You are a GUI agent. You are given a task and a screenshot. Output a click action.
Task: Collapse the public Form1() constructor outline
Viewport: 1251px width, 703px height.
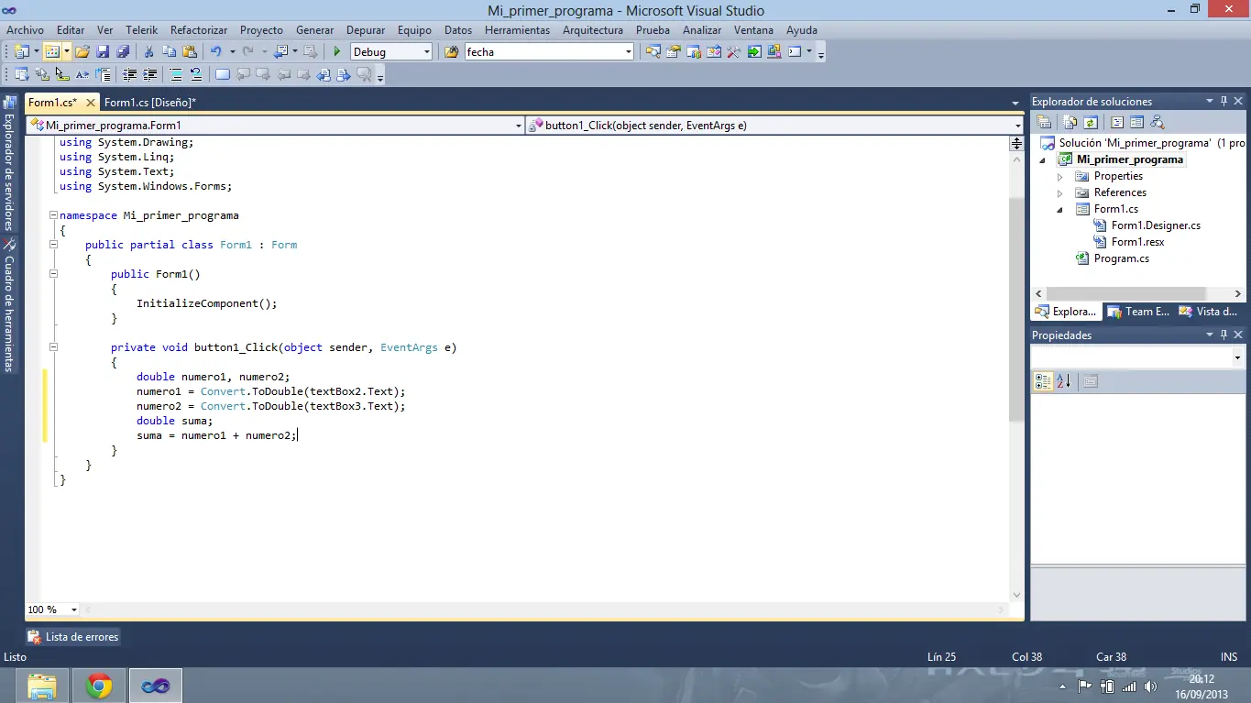tap(53, 274)
